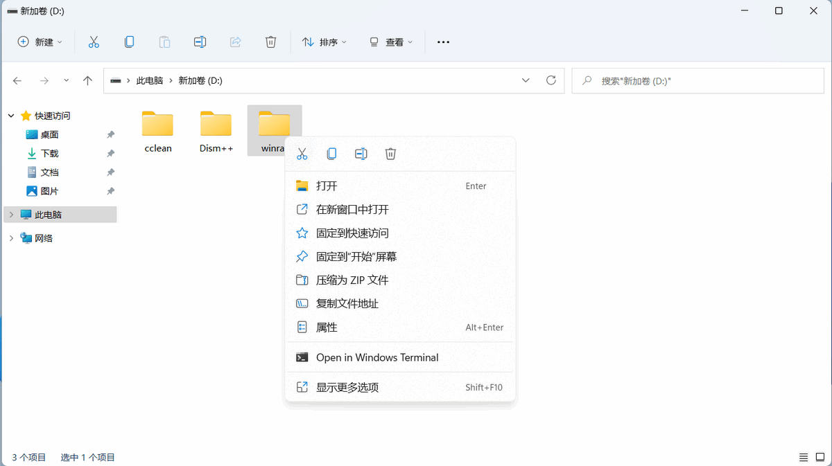
Task: Choose Open in Windows Terminal
Action: tap(400, 357)
